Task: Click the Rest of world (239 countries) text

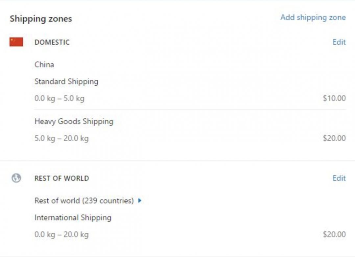Action: (84, 201)
